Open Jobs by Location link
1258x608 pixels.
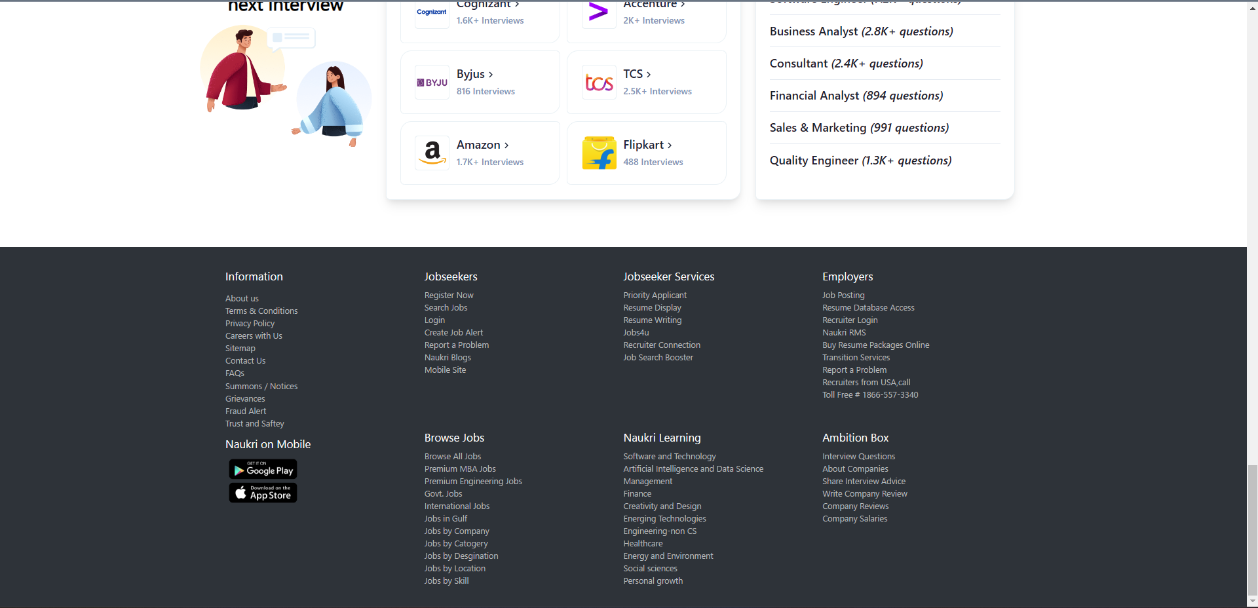click(x=455, y=569)
